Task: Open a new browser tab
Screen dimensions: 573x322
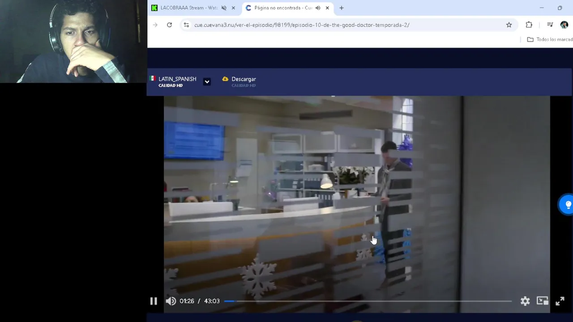Action: pos(342,8)
